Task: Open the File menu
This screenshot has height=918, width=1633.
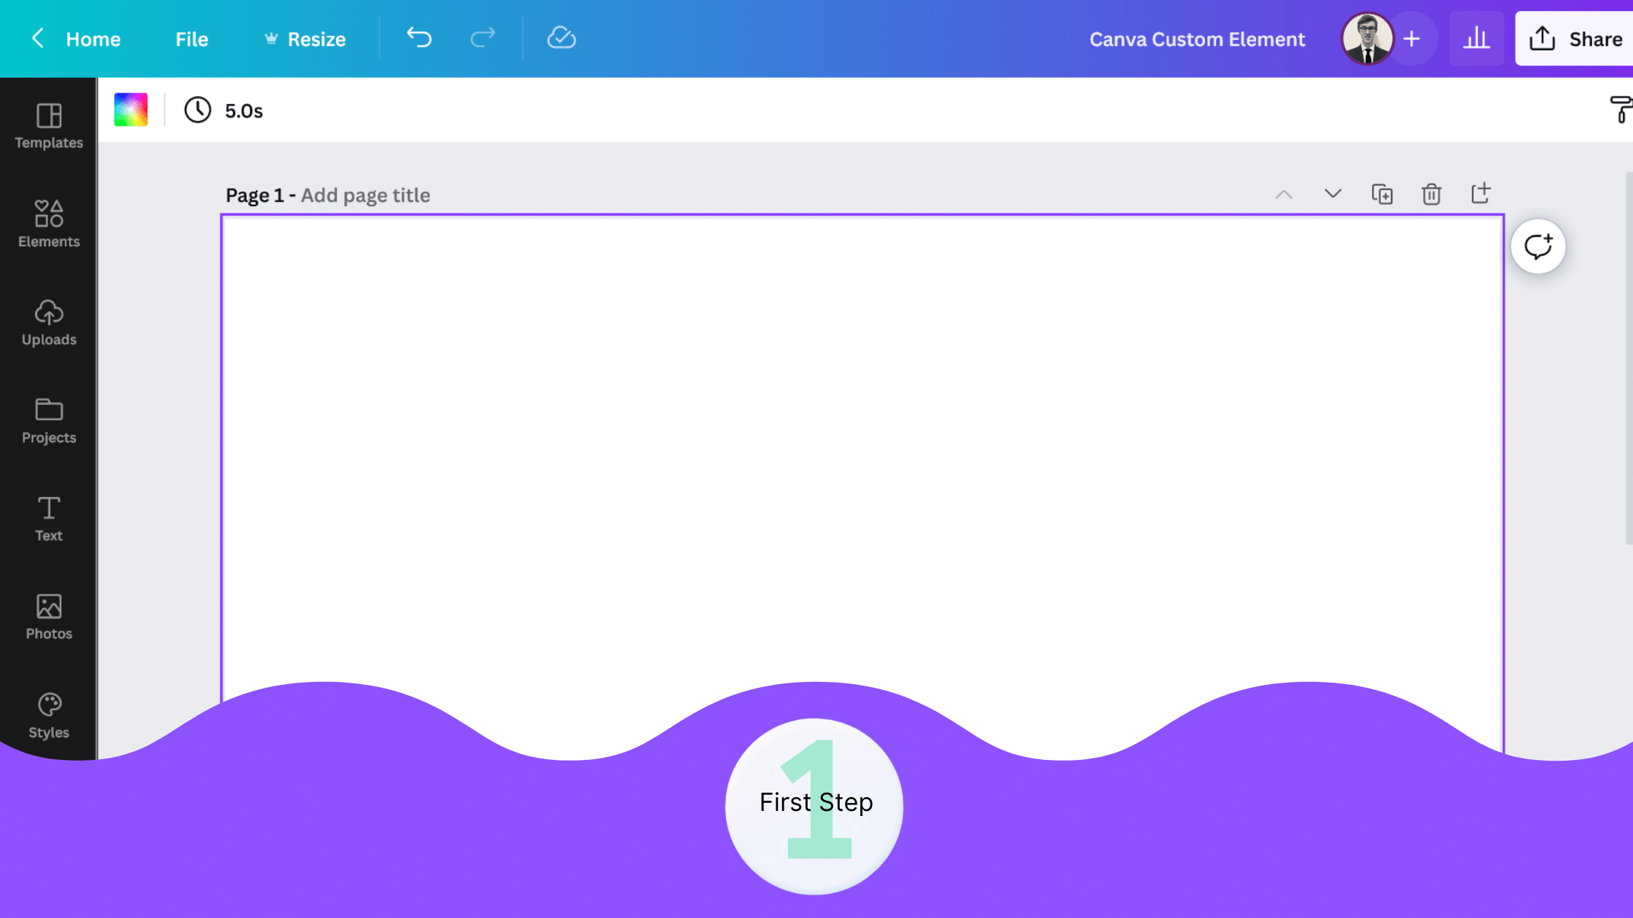Action: point(192,39)
